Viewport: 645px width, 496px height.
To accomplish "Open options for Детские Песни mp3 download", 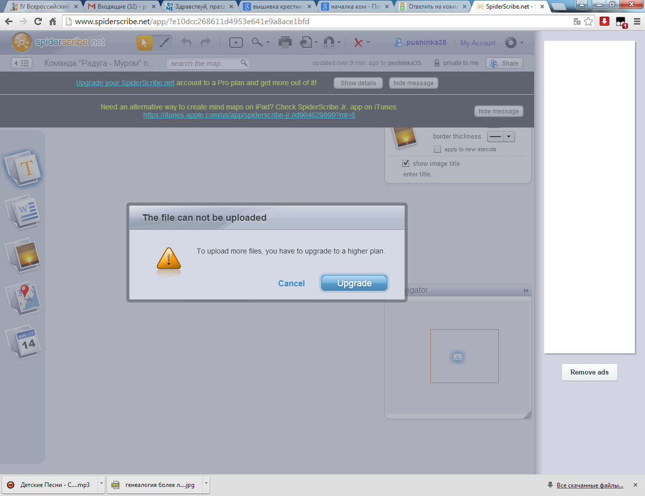I will pyautogui.click(x=101, y=484).
